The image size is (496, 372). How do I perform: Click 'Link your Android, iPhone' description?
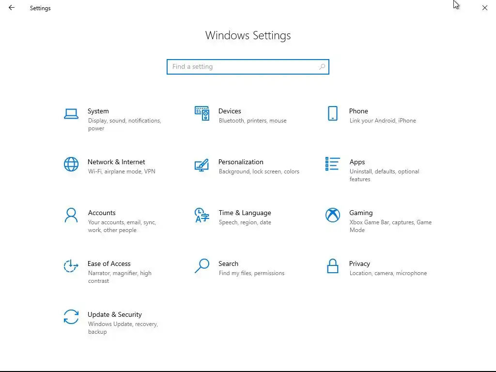(x=383, y=121)
